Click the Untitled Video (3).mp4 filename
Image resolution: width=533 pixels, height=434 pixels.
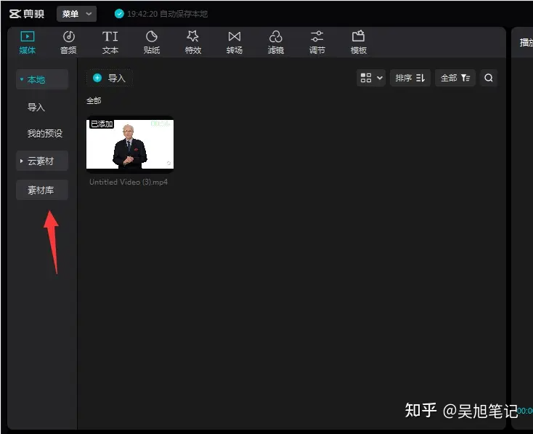click(x=129, y=182)
